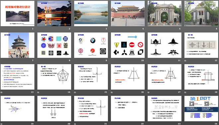This screenshot has height=125, width=219.
Task: Select slide 9 with the BMW and bank logos
Action: [91, 45]
